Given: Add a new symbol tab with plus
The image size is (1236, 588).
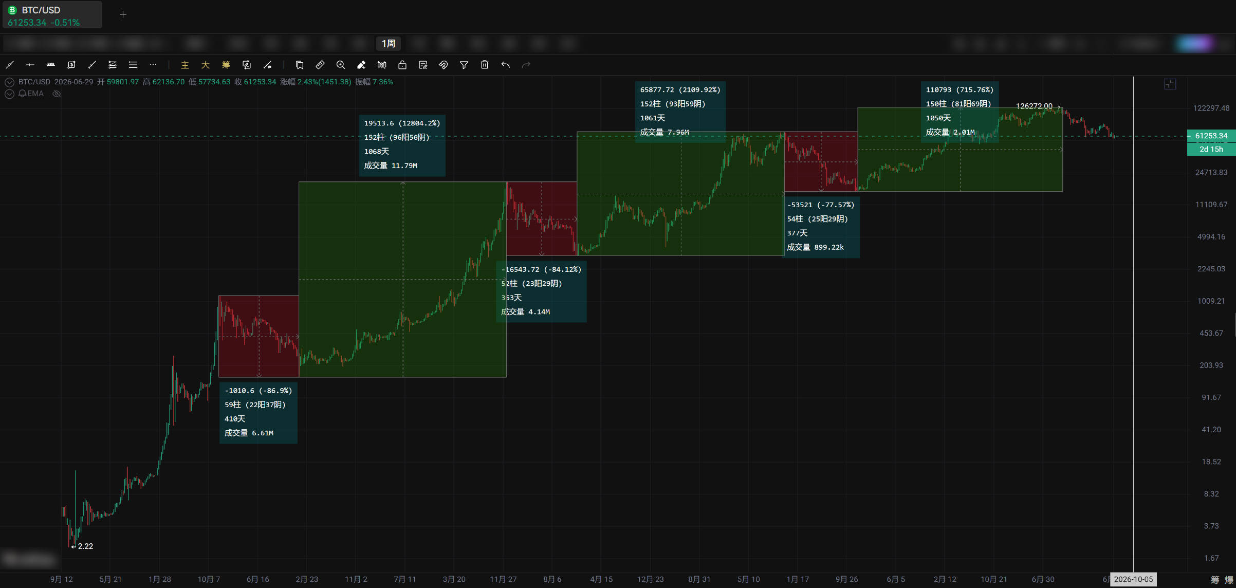Looking at the screenshot, I should [x=123, y=14].
